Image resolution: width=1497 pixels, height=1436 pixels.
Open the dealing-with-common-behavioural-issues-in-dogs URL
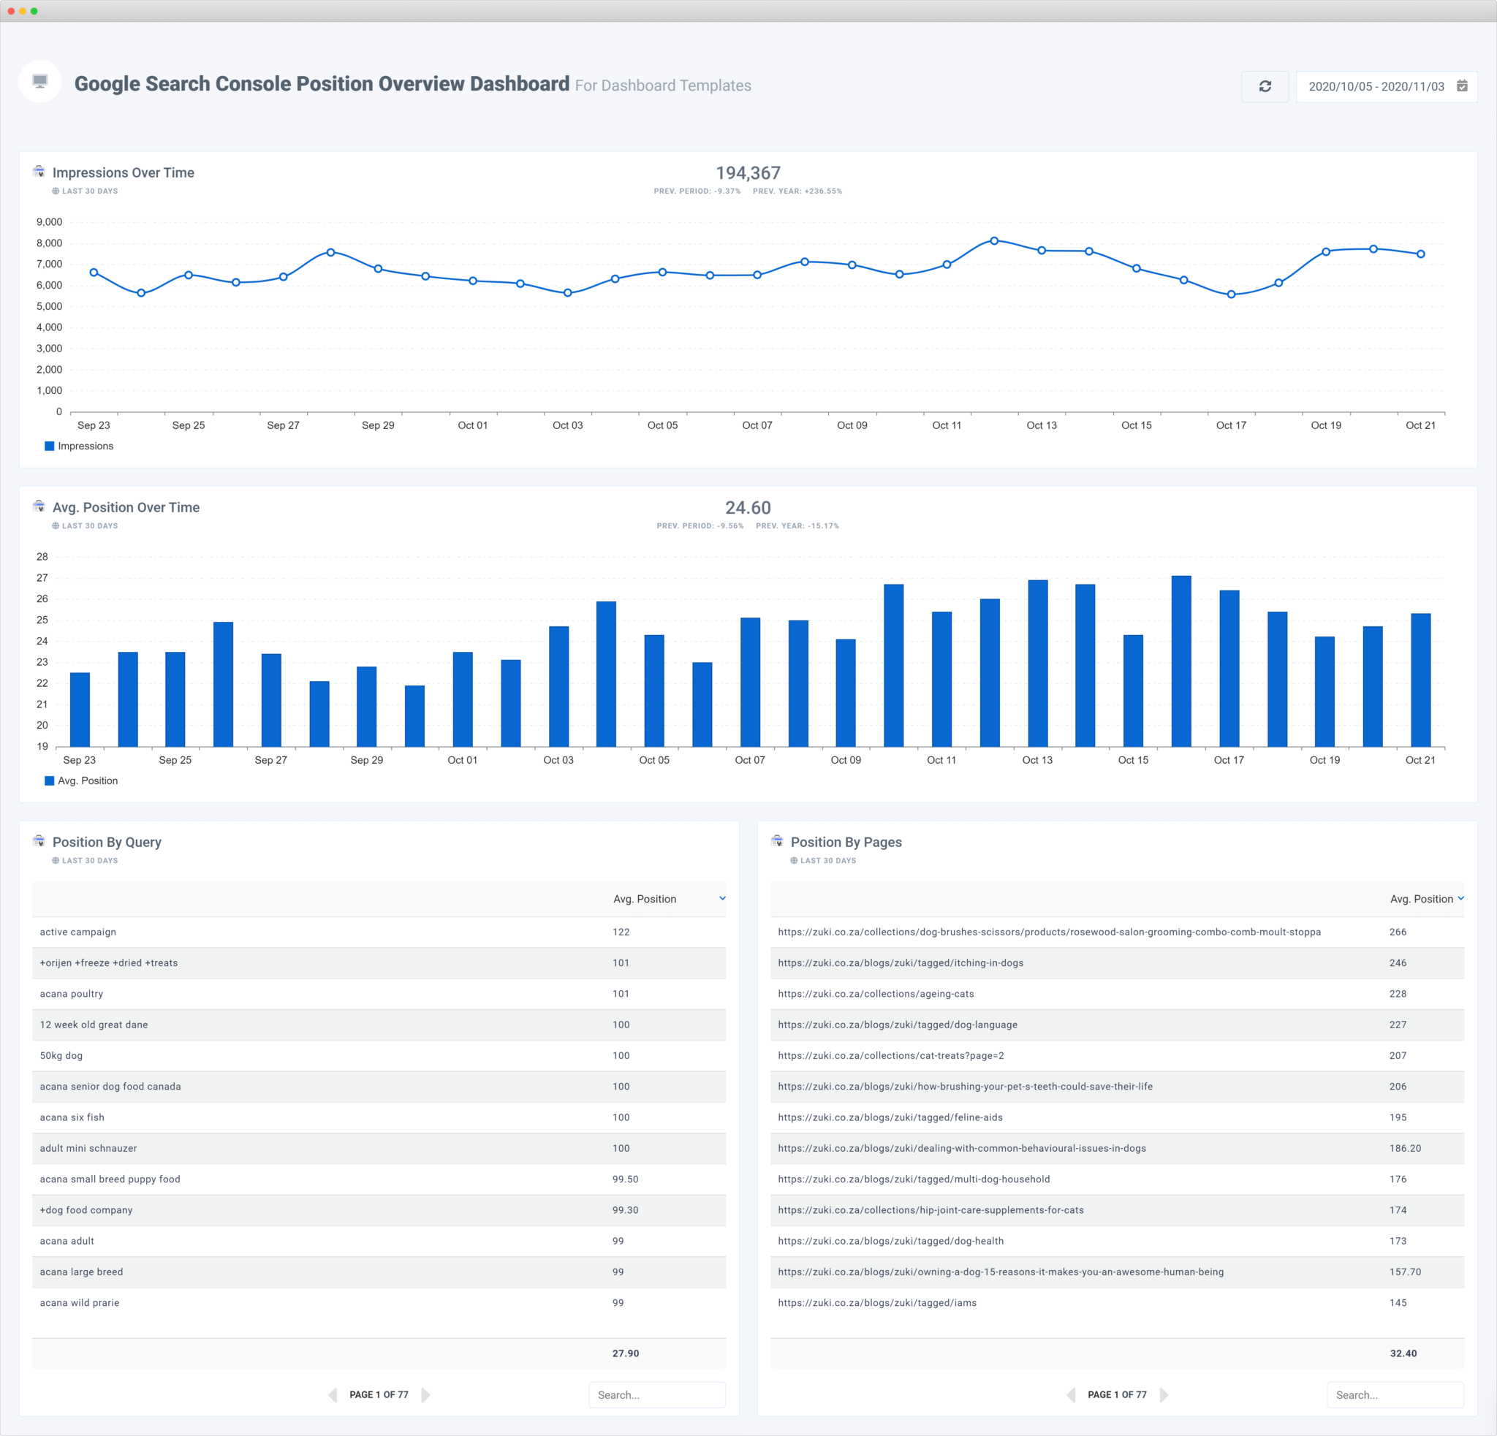(962, 1148)
